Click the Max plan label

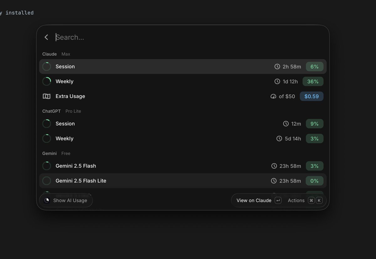(x=66, y=54)
